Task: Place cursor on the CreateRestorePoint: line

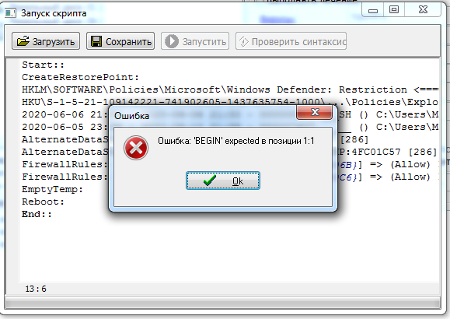Action: tap(80, 77)
